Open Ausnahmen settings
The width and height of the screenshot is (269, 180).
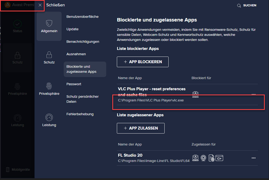[x=76, y=54]
